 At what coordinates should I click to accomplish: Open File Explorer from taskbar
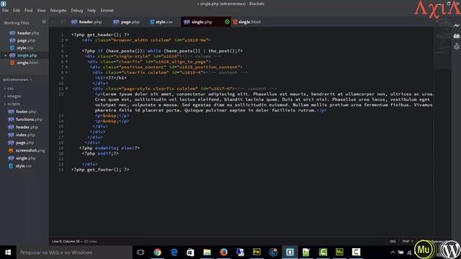(207, 252)
